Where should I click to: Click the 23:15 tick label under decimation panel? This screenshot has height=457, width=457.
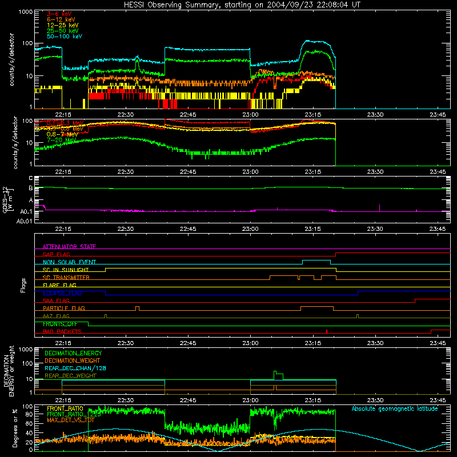pyautogui.click(x=312, y=400)
